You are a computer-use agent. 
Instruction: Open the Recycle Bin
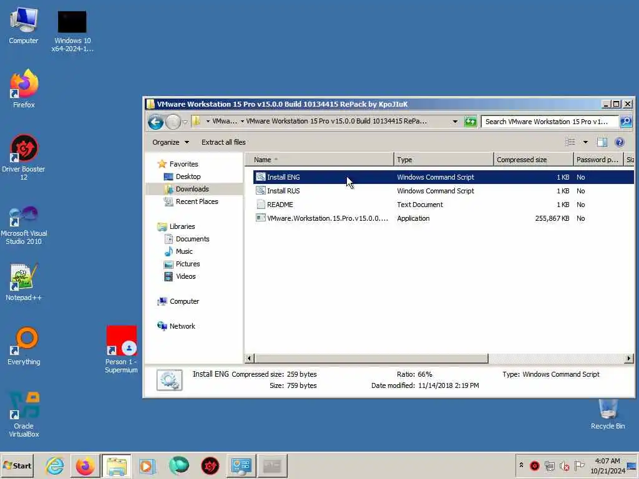click(x=608, y=415)
